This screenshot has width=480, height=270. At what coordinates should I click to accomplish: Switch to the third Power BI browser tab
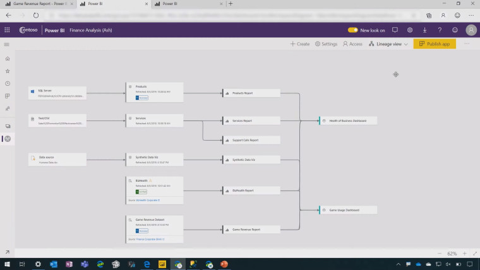(188, 4)
